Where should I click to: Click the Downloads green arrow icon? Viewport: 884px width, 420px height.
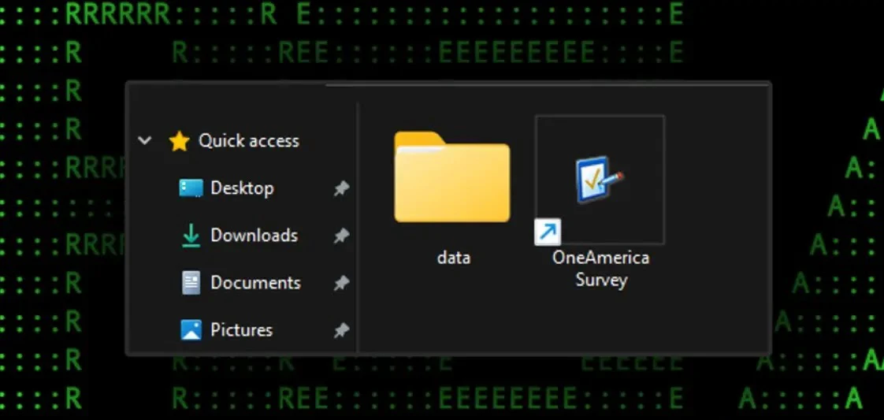191,236
